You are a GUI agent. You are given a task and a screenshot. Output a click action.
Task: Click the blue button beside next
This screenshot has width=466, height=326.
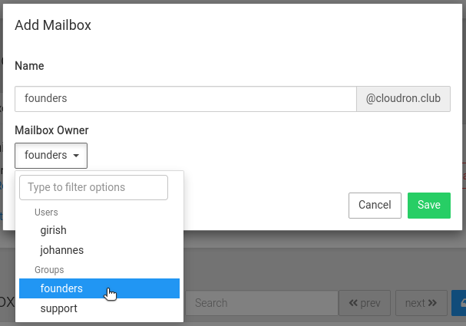(x=459, y=303)
